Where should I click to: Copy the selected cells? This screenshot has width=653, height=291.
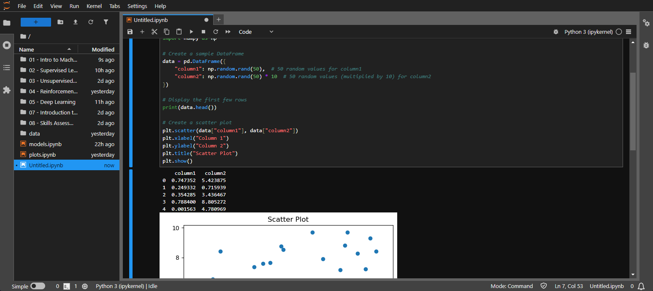click(x=166, y=31)
